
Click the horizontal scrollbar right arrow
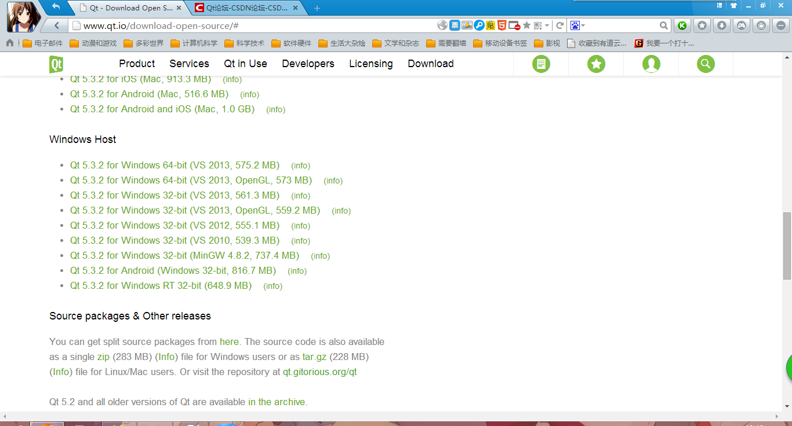pyautogui.click(x=777, y=416)
